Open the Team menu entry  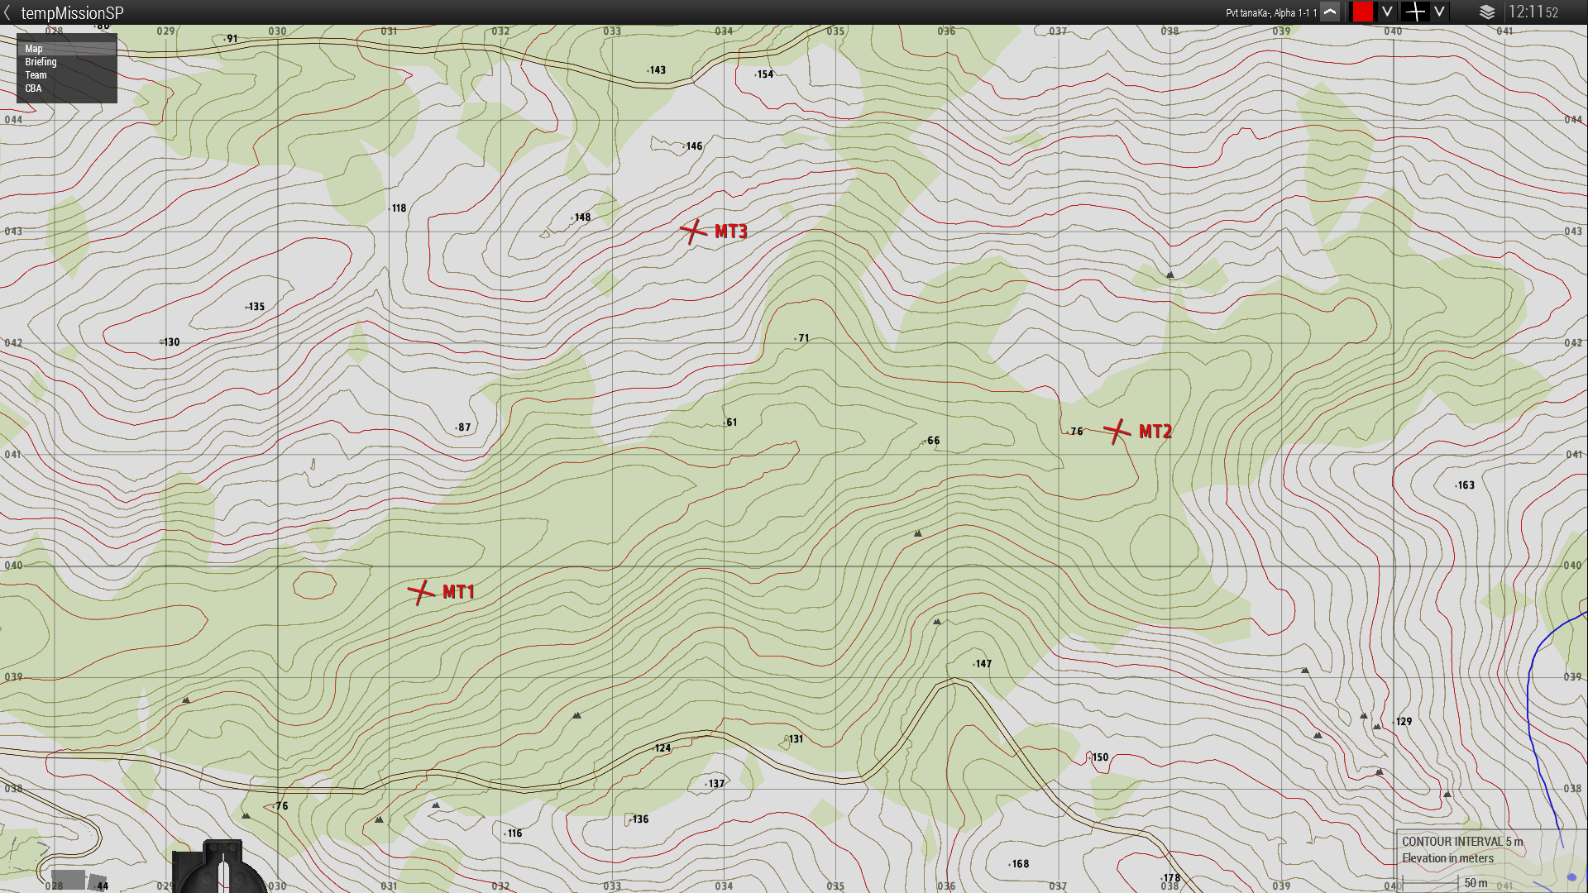click(x=36, y=75)
